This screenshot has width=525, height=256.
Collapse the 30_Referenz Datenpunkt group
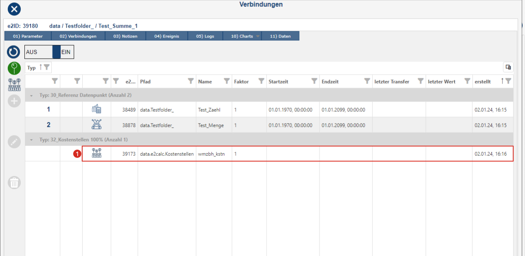pos(32,95)
